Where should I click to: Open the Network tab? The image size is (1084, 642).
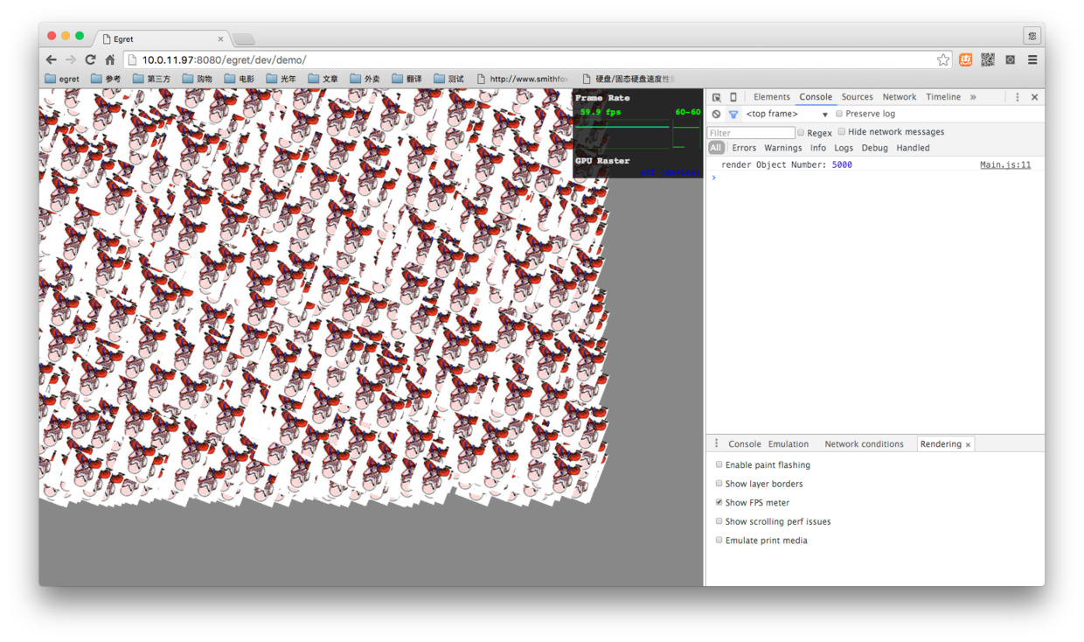(899, 97)
